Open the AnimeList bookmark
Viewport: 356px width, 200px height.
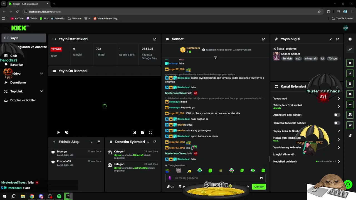coord(58,19)
